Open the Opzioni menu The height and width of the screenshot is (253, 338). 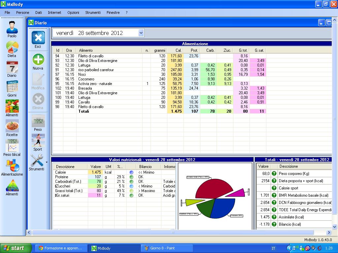point(73,13)
